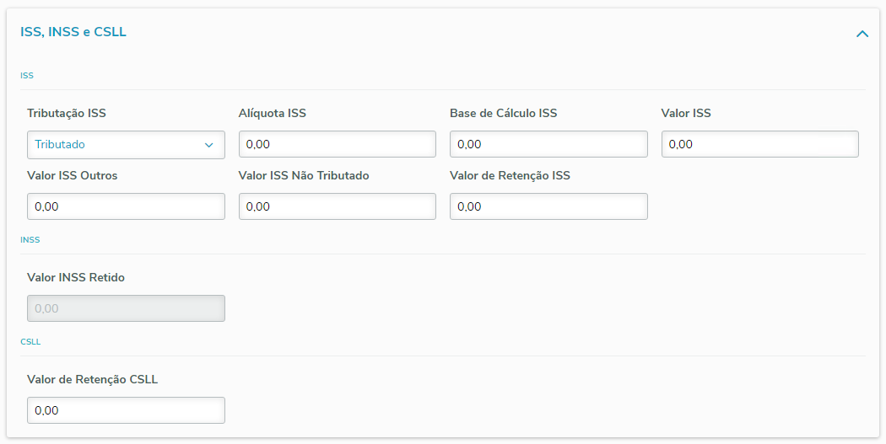Viewport: 886px width, 444px height.
Task: Click the Alíquota ISS field label
Action: [x=273, y=114]
